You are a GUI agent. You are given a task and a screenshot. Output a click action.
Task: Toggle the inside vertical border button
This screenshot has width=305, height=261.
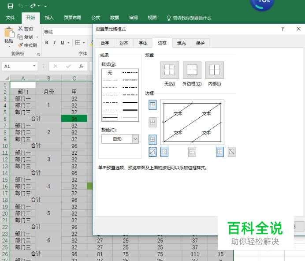[192, 152]
